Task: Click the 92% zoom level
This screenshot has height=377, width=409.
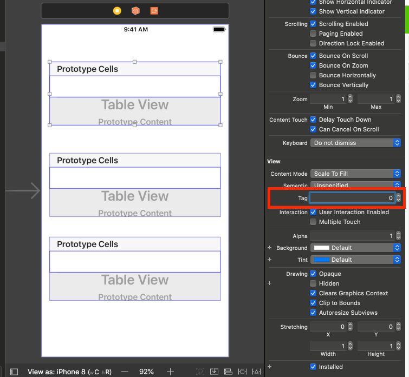Action: [146, 372]
